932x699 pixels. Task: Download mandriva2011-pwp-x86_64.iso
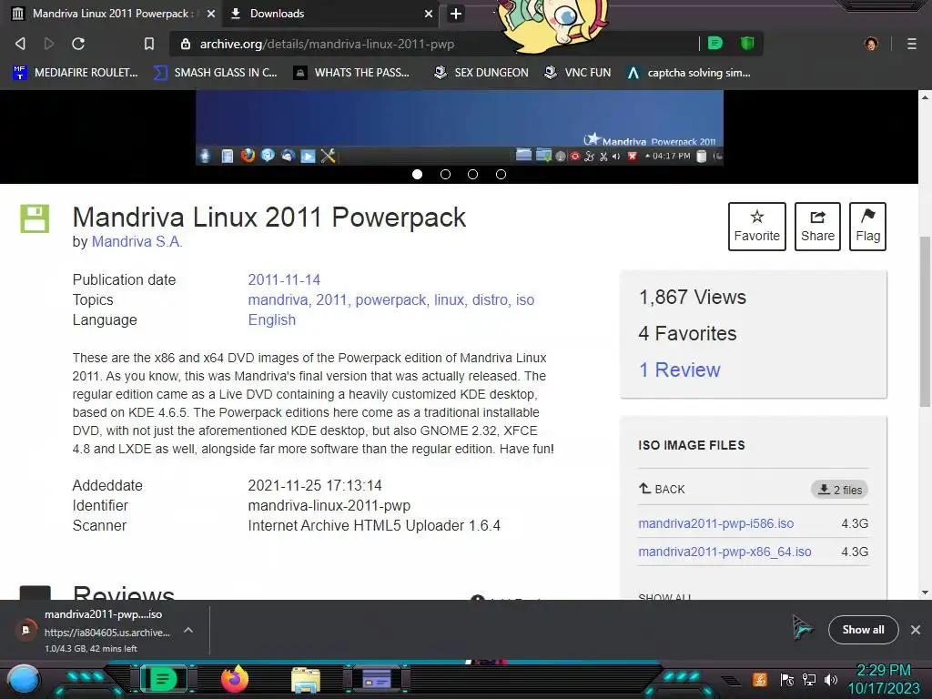pyautogui.click(x=724, y=552)
